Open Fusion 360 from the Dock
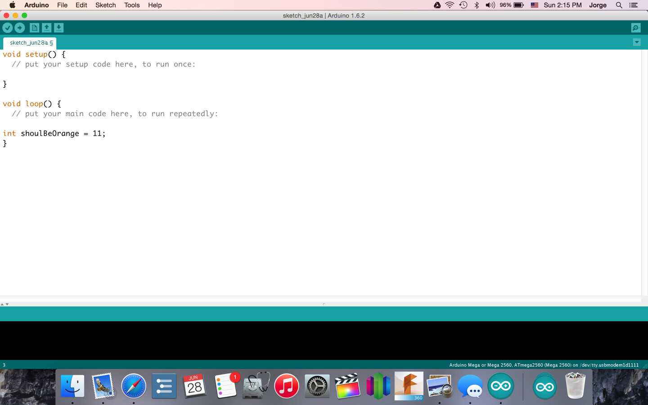The image size is (648, 405). tap(409, 386)
